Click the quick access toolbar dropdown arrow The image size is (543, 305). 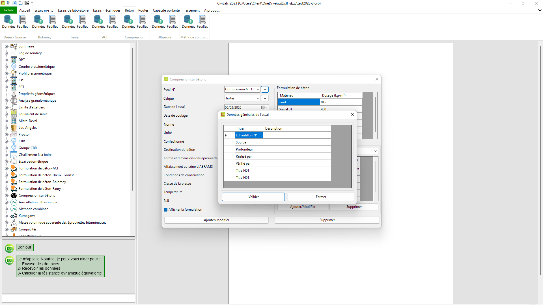(x=32, y=3)
